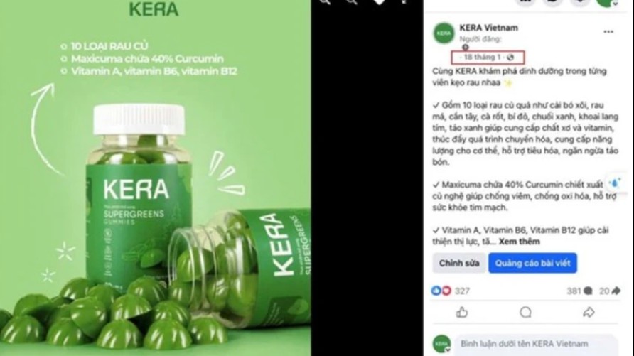Expand post text with Xem thêm
The width and height of the screenshot is (634, 356).
coord(519,242)
